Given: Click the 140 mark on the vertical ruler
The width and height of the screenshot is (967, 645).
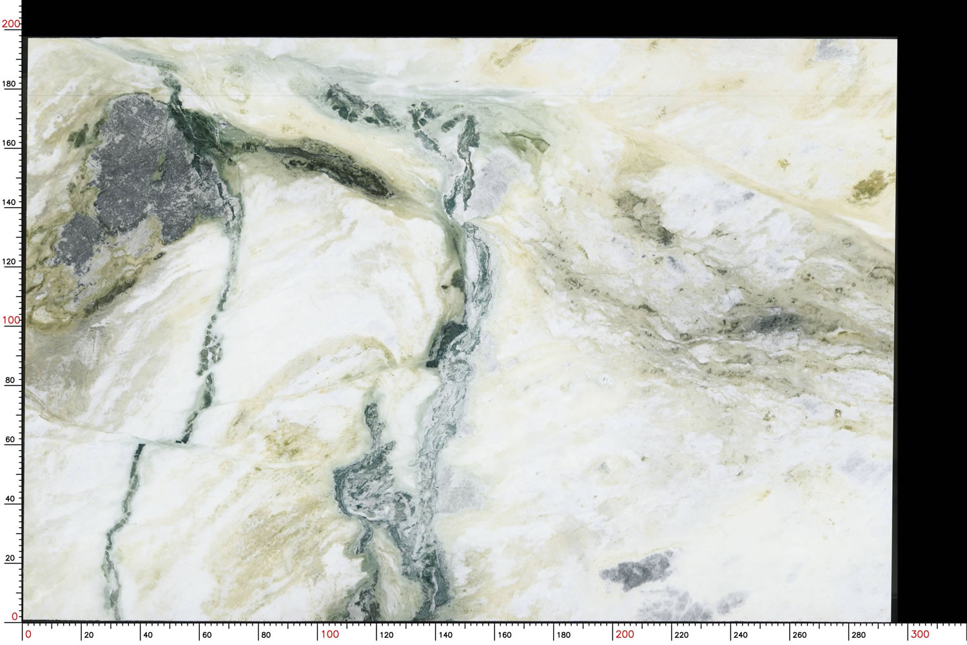Looking at the screenshot, I should point(10,203).
